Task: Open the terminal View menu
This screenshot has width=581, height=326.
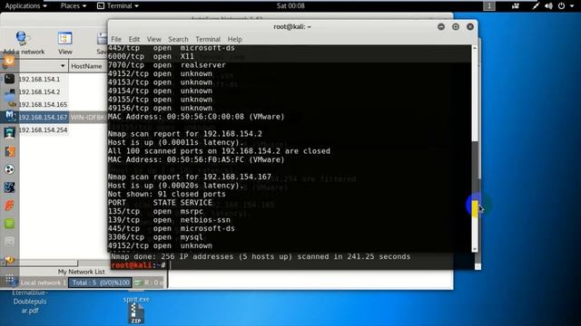Action: coord(153,39)
